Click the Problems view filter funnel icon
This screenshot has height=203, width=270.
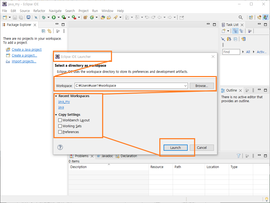(238, 156)
